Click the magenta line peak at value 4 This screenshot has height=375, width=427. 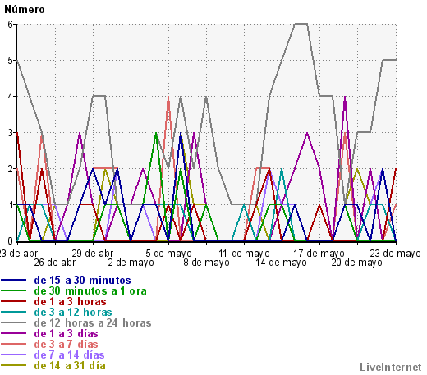[x=345, y=97]
